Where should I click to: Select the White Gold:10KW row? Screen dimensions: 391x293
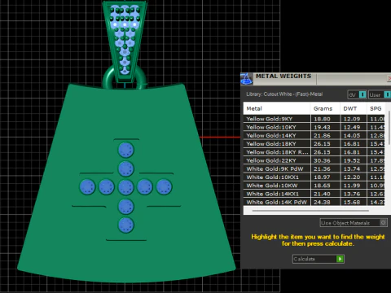point(314,186)
